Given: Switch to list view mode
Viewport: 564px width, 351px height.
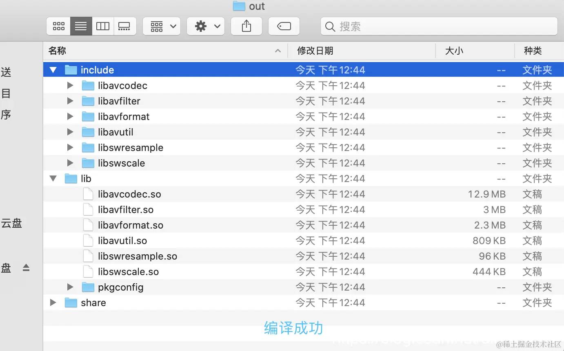Looking at the screenshot, I should (x=81, y=27).
